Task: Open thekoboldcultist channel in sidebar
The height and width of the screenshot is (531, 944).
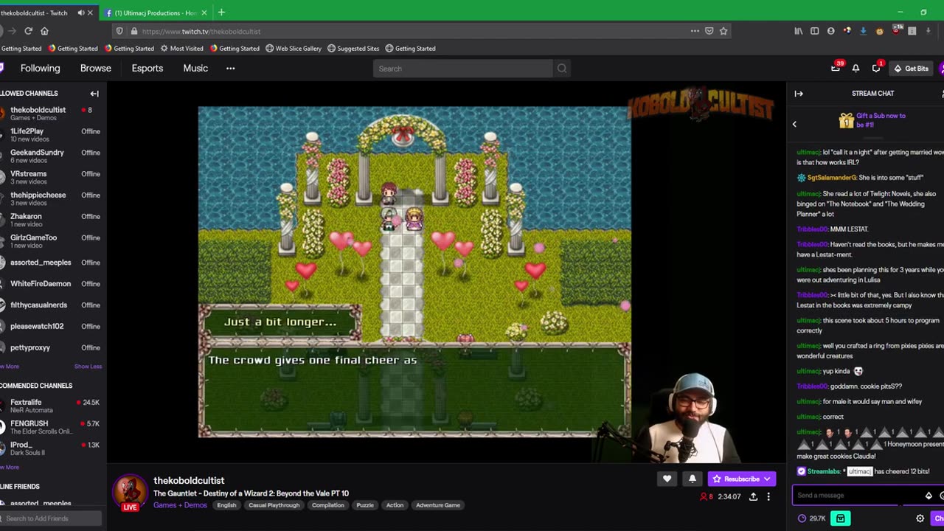Action: click(x=50, y=114)
